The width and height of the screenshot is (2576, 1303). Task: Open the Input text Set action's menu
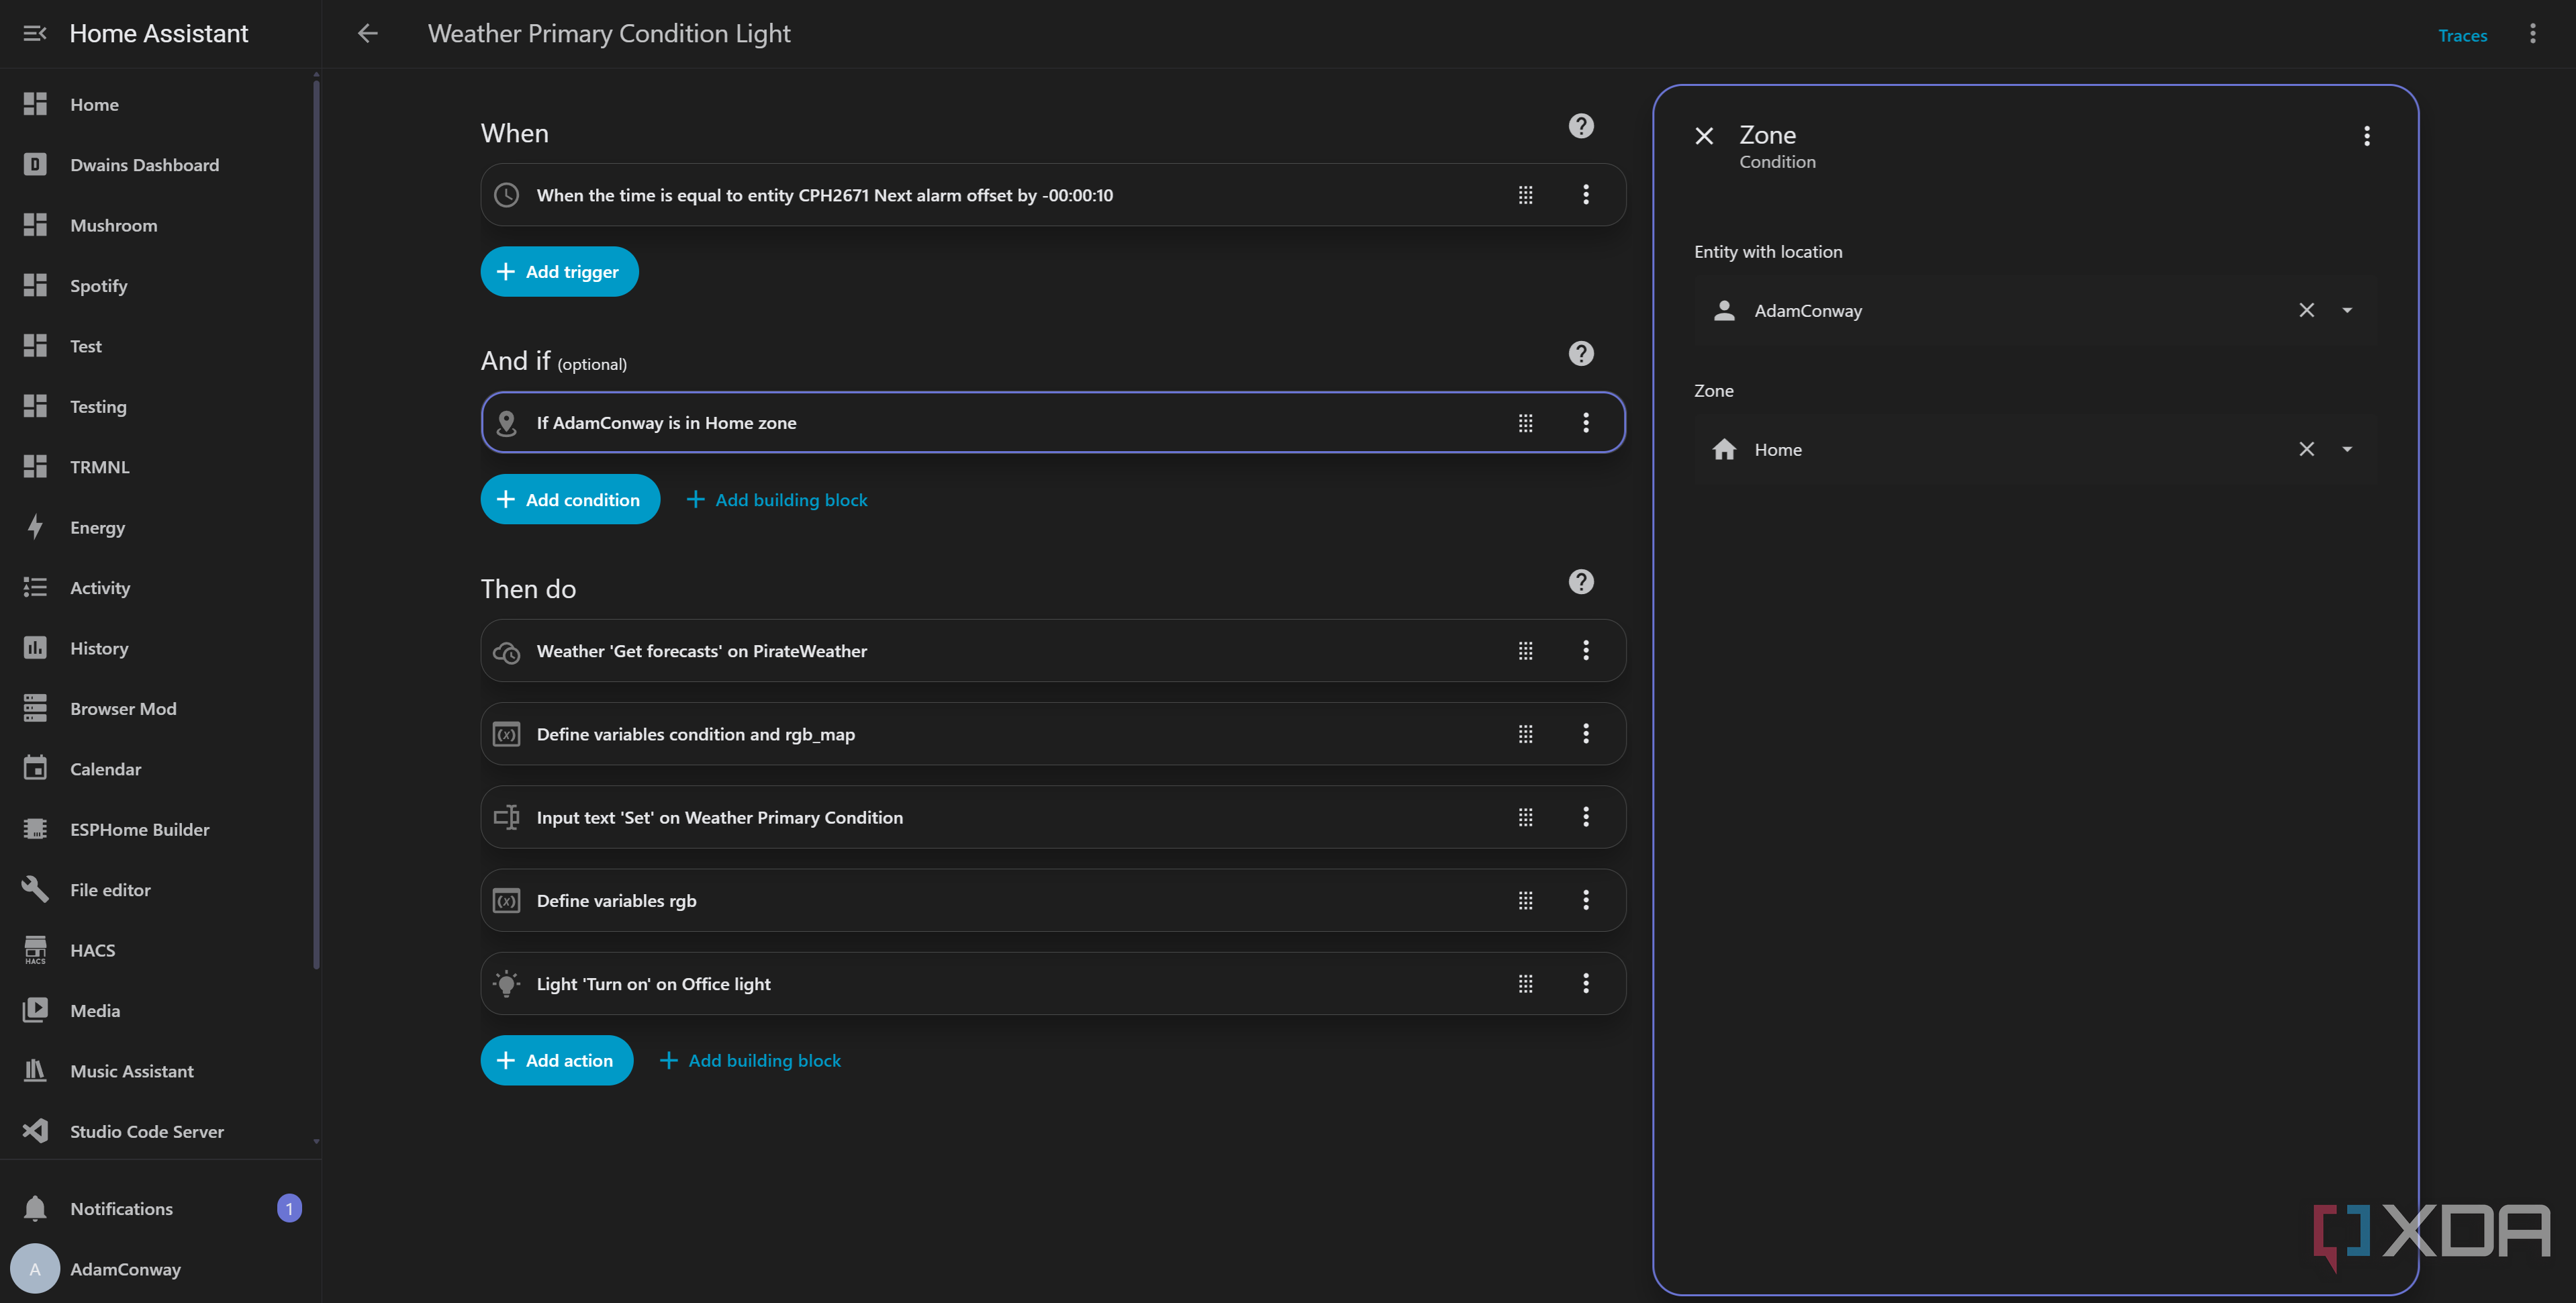click(x=1585, y=816)
